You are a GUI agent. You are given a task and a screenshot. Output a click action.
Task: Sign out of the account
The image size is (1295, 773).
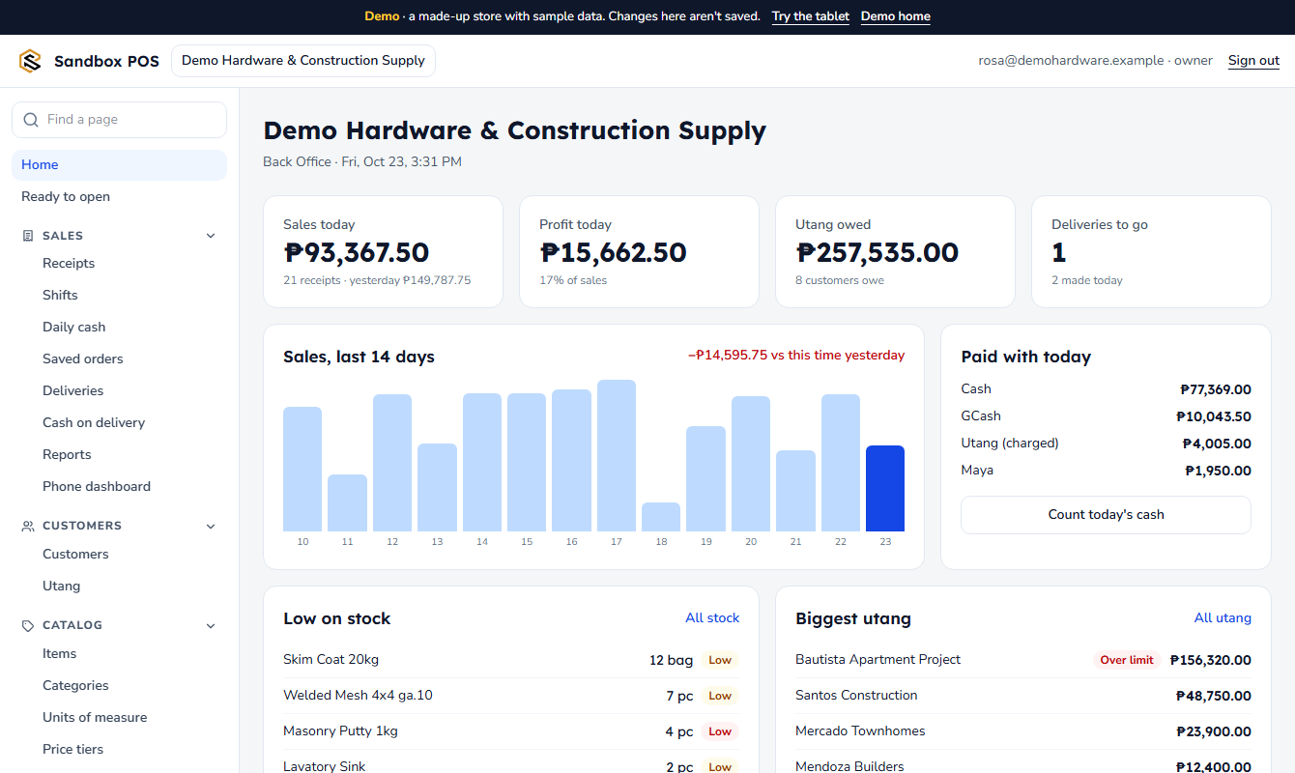1254,61
